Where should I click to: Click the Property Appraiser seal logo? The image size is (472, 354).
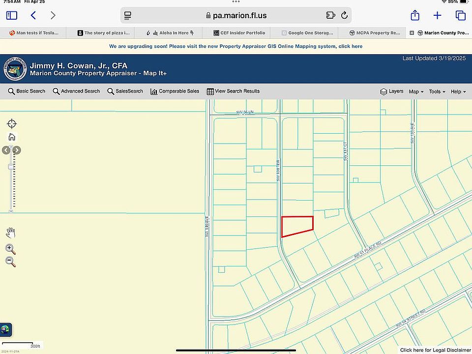click(x=15, y=69)
